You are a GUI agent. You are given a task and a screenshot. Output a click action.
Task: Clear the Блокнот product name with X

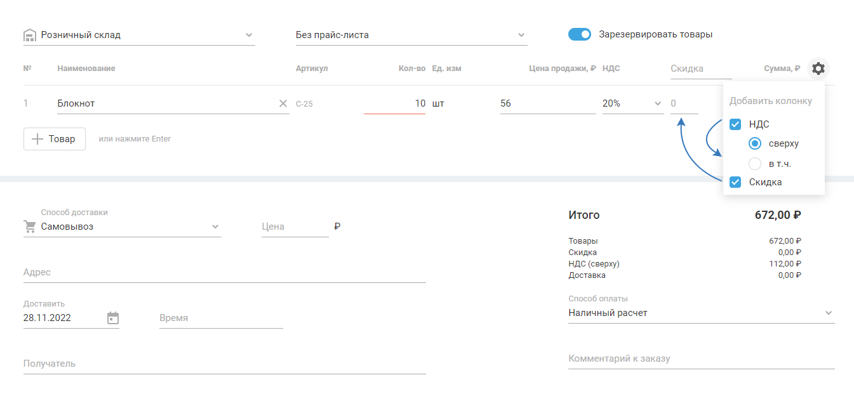(283, 103)
